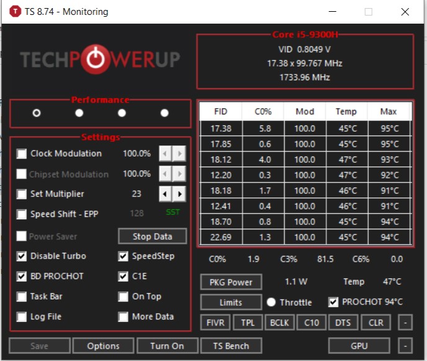Click the GPU button
The height and width of the screenshot is (361, 427).
pos(359,345)
